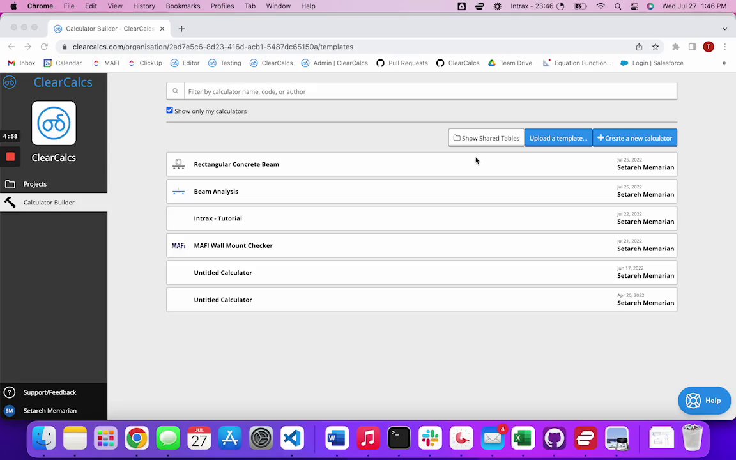This screenshot has height=460, width=736.
Task: Click the Wi-Fi icon in menu bar
Action: click(601, 6)
